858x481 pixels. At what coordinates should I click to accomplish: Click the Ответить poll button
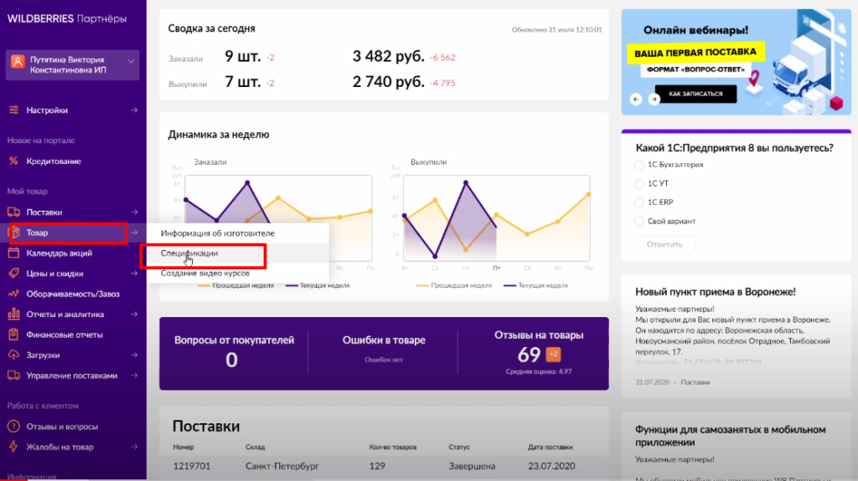point(664,244)
